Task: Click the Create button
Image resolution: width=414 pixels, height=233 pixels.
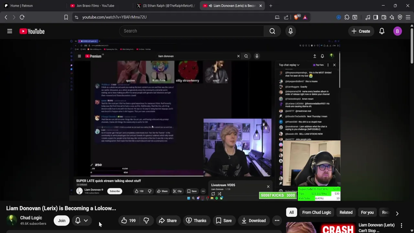Action: (361, 31)
